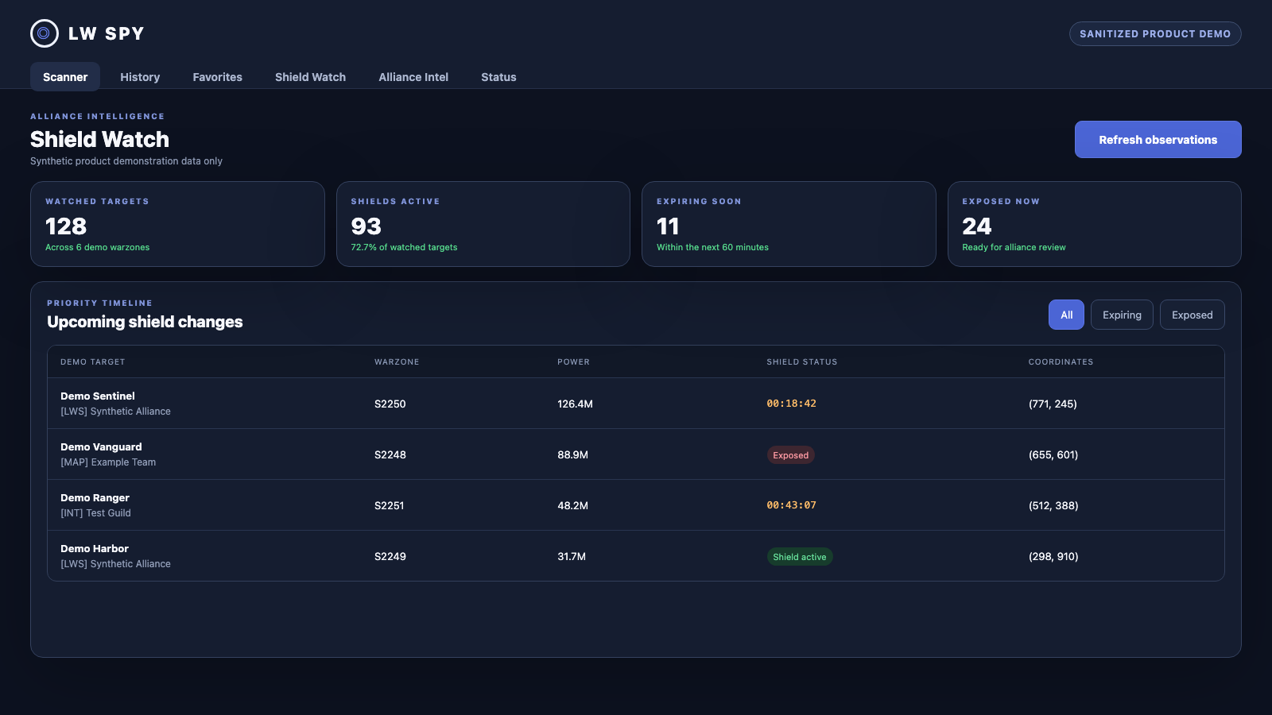Switch to the History tab
This screenshot has width=1272, height=715.
140,77
